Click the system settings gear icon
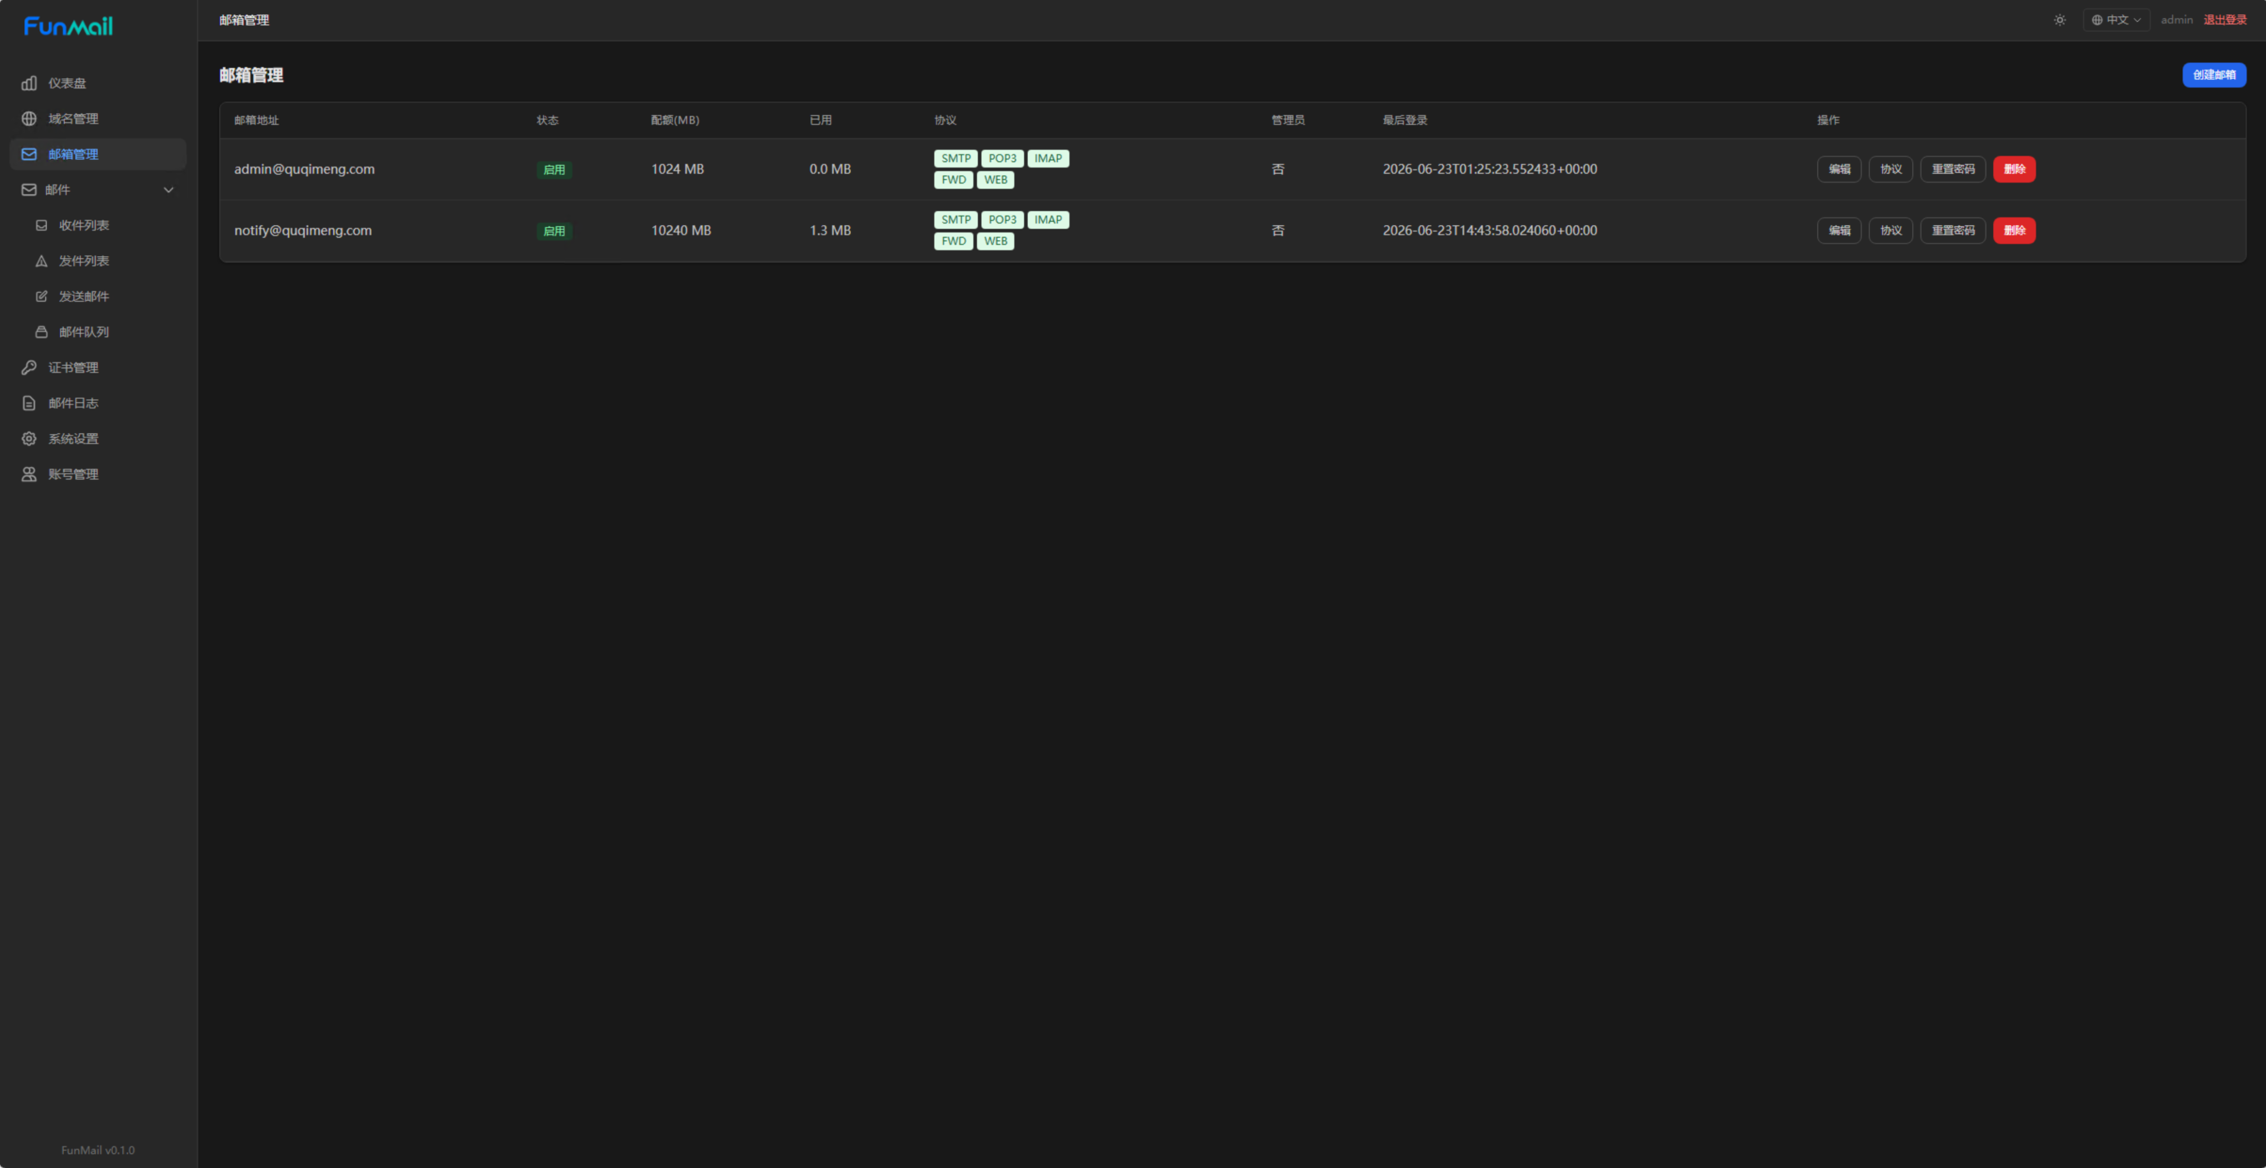The width and height of the screenshot is (2266, 1168). coord(29,439)
